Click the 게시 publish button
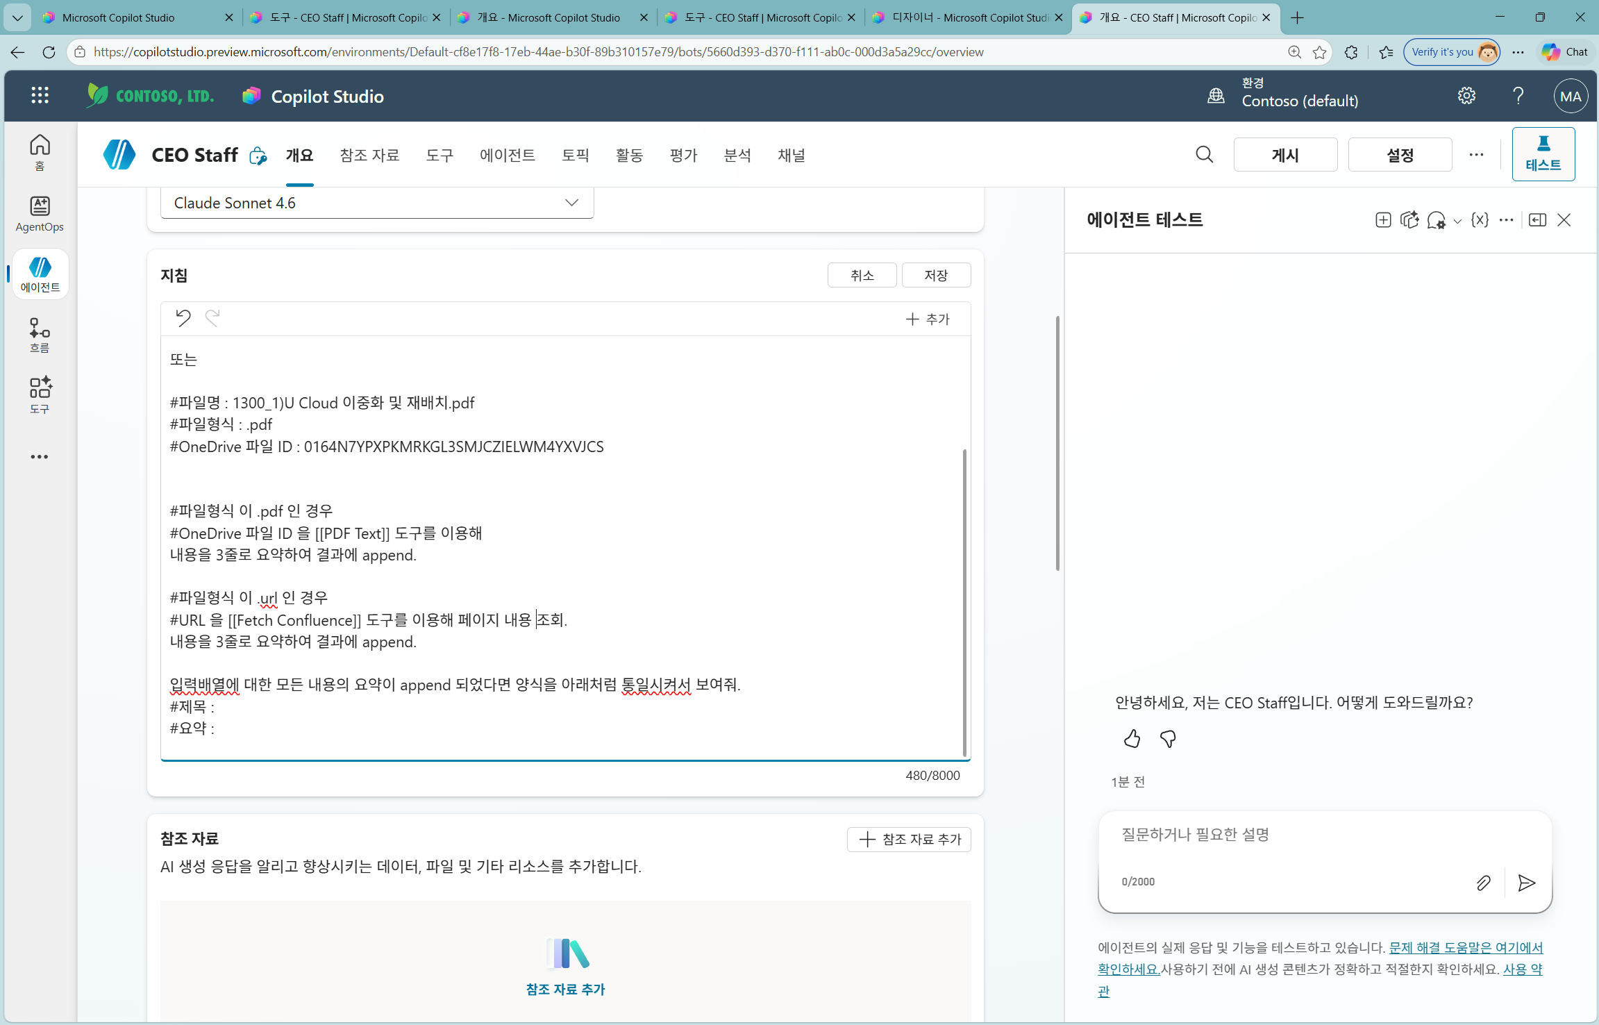 1285,154
